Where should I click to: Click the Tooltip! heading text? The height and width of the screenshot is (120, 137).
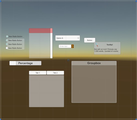click(x=110, y=45)
